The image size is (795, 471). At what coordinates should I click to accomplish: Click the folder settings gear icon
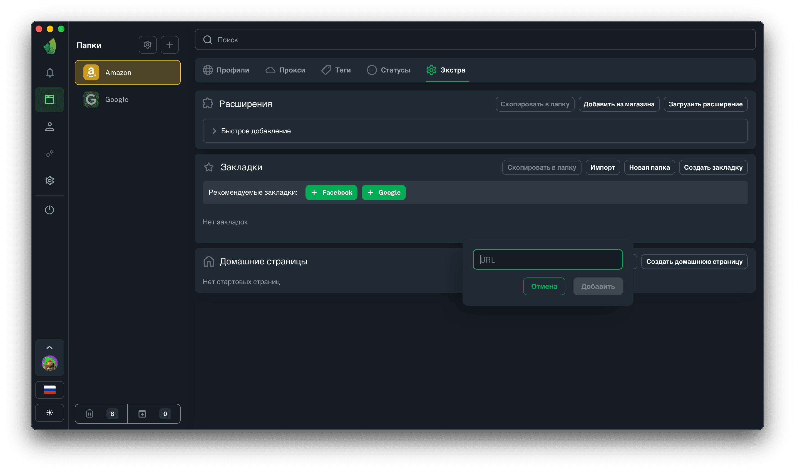tap(147, 45)
